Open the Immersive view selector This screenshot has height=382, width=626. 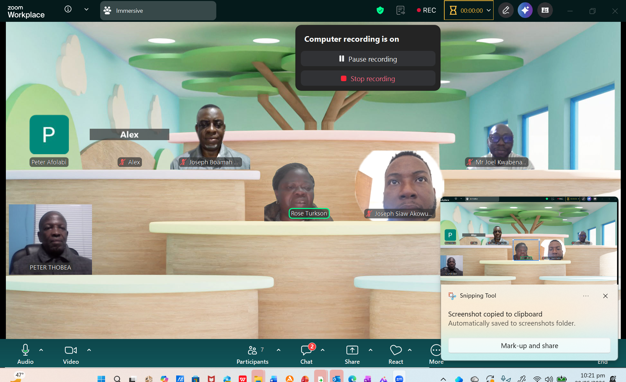click(x=158, y=10)
